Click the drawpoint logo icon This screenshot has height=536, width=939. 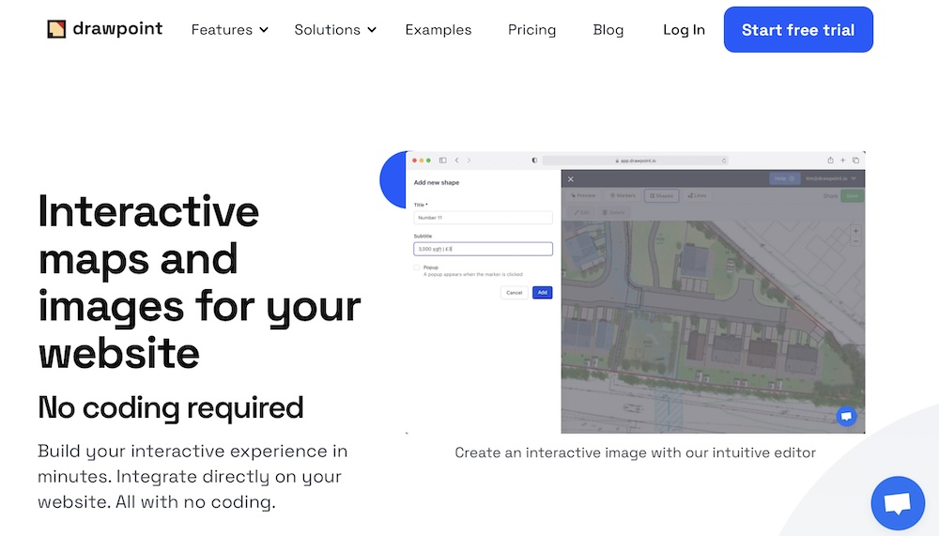click(56, 29)
